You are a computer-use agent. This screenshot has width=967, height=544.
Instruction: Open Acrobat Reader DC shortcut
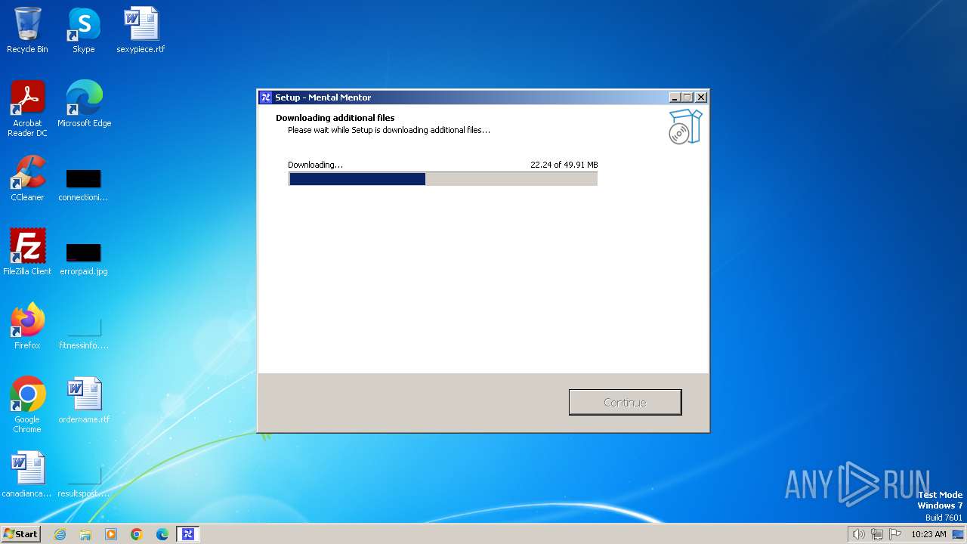pyautogui.click(x=27, y=109)
